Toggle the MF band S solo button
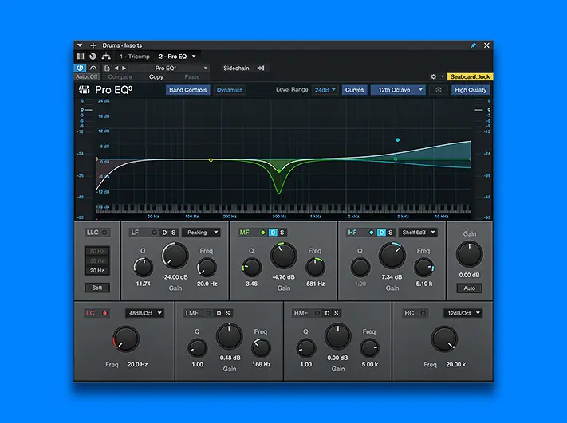Screen dimensions: 567x423 tap(282, 233)
